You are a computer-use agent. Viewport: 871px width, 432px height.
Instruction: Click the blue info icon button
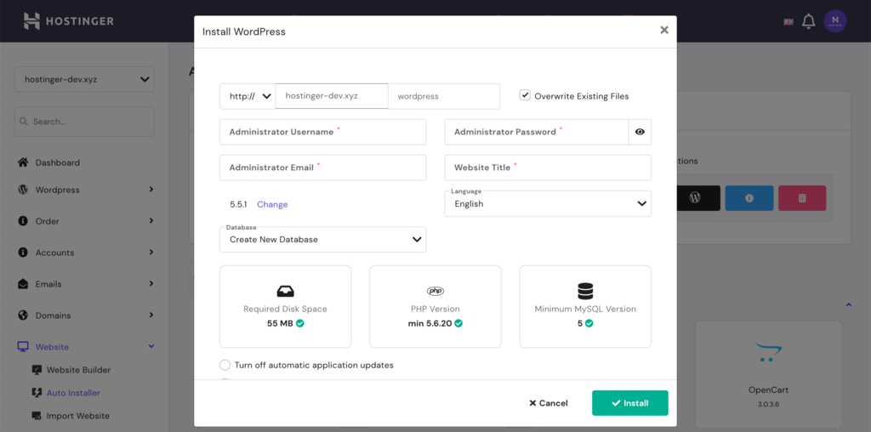[x=749, y=198]
